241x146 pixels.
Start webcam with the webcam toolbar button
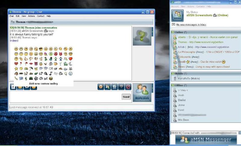click(121, 87)
